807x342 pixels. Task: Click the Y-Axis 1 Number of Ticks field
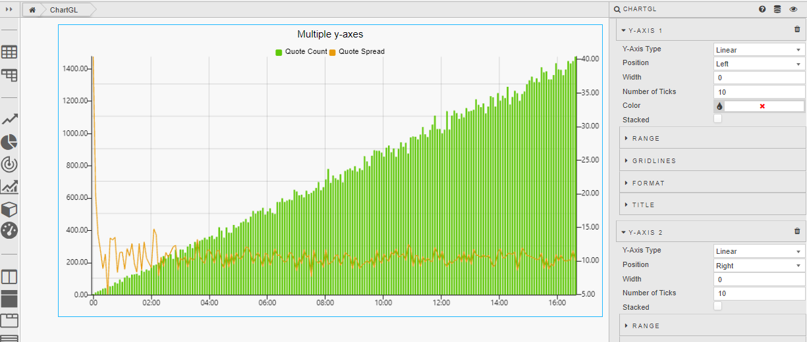click(759, 92)
